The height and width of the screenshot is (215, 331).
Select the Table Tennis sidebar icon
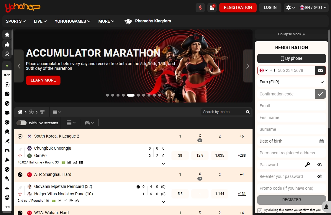tap(7, 132)
